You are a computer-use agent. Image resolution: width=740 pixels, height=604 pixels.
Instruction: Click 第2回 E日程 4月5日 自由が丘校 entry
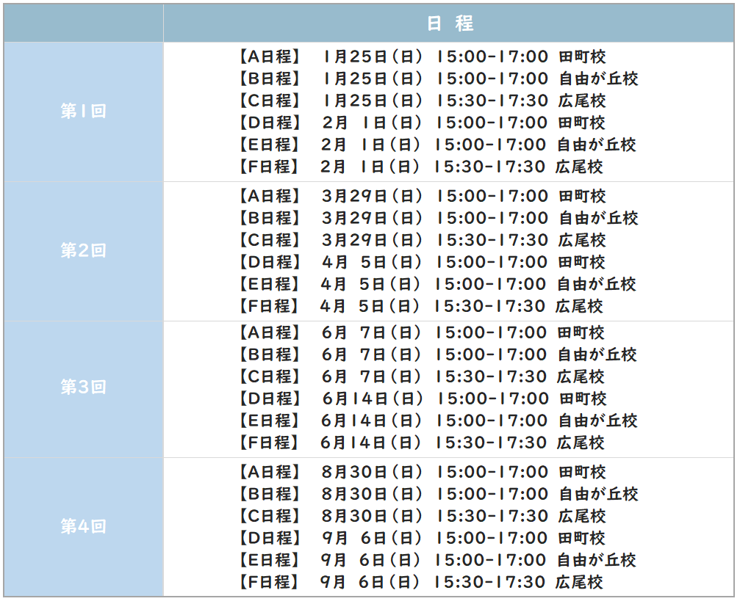436,284
